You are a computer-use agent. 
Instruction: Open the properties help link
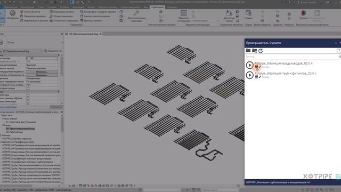click(9, 107)
